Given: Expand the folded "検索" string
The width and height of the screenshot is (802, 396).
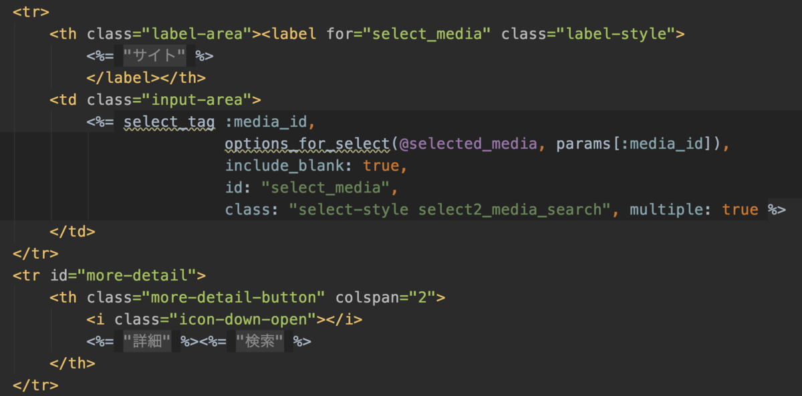Looking at the screenshot, I should [259, 341].
